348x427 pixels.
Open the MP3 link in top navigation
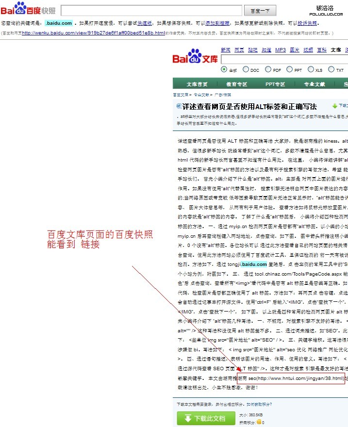pos(281,50)
